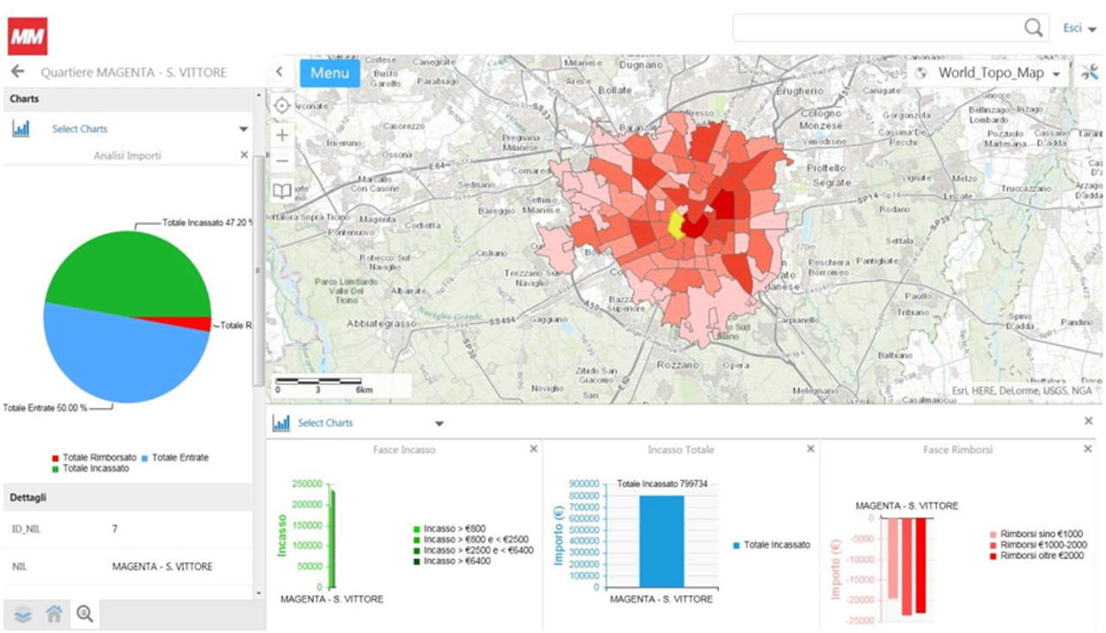1106x633 pixels.
Task: Click the home icon in bottom toolbar
Action: pos(53,614)
